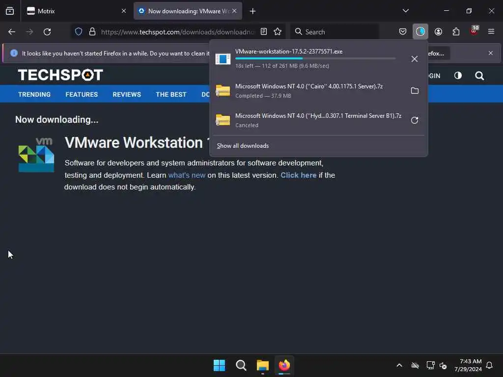Go back to the previous page
The height and width of the screenshot is (377, 503).
coord(12,32)
